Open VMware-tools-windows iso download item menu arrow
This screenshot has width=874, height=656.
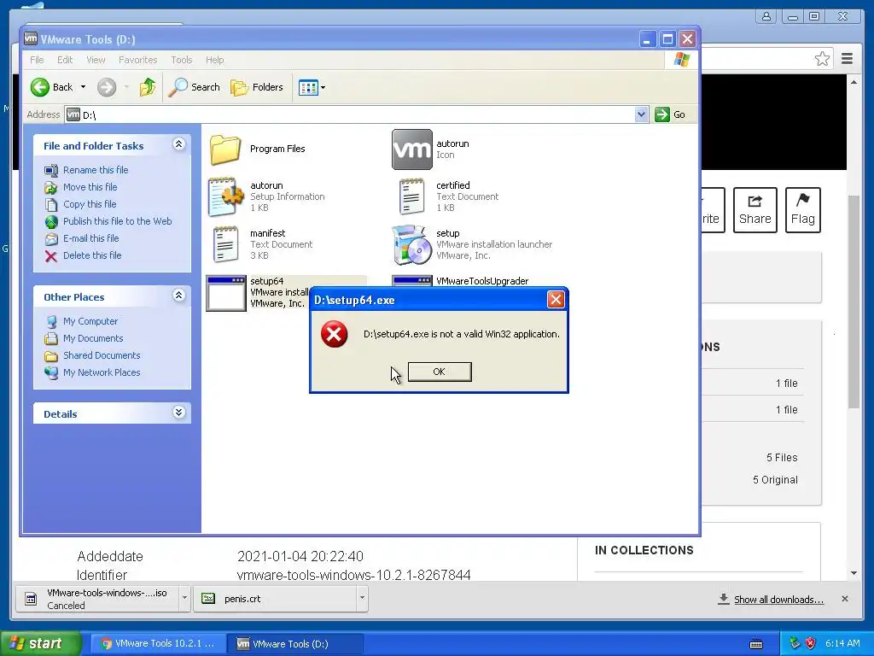[x=184, y=599]
